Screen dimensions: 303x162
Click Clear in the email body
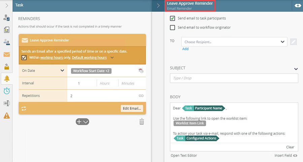(290, 147)
